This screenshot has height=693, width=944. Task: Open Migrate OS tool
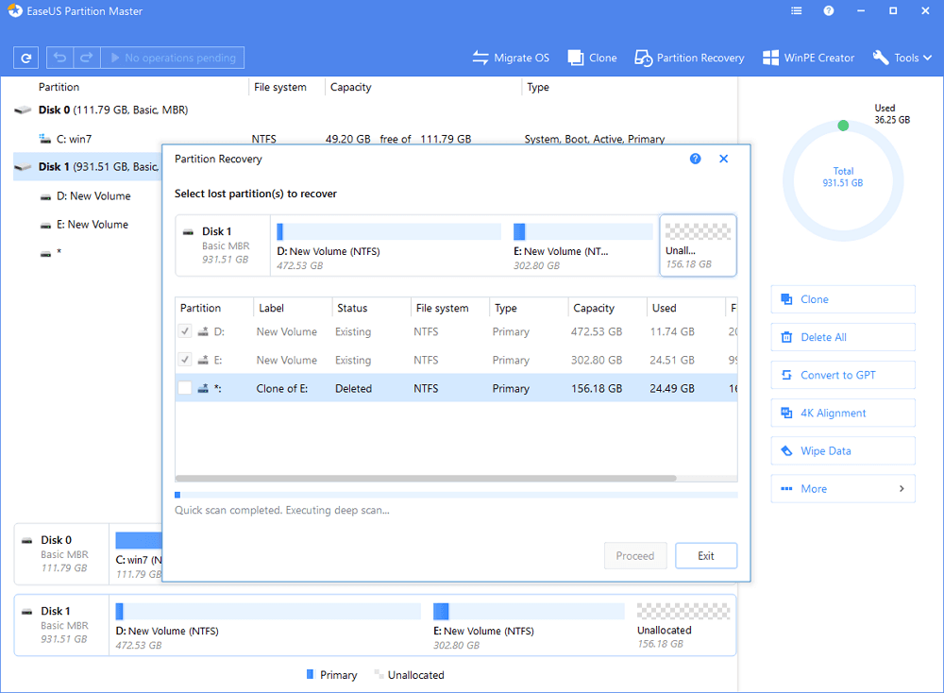(x=511, y=58)
